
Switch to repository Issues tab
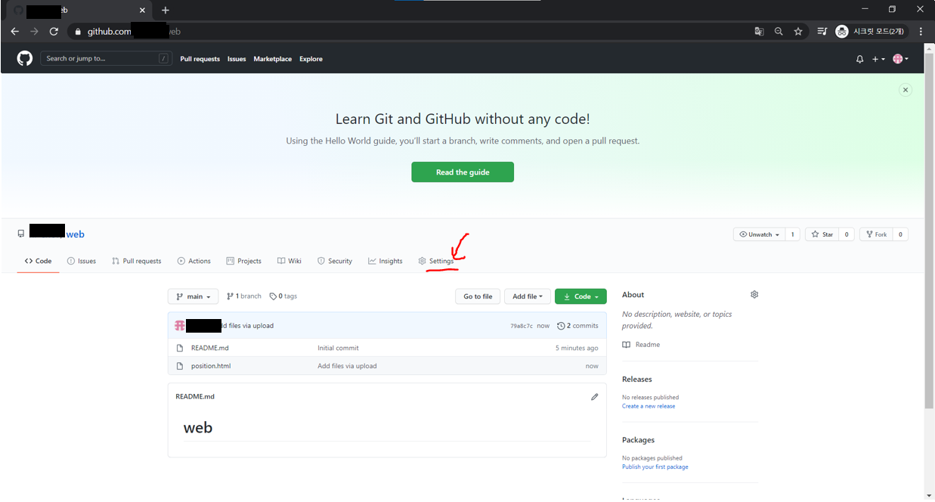pos(82,261)
